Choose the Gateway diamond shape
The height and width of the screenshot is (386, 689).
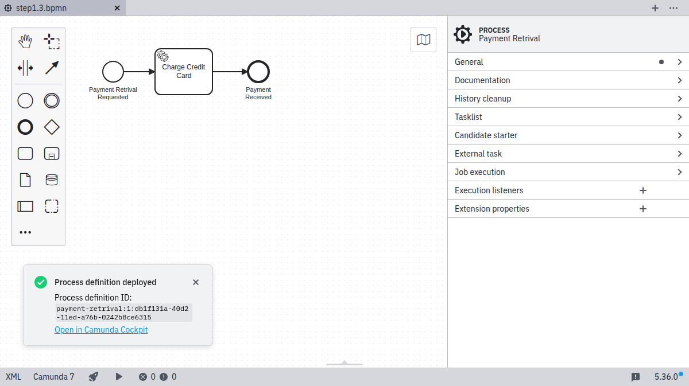(x=52, y=127)
